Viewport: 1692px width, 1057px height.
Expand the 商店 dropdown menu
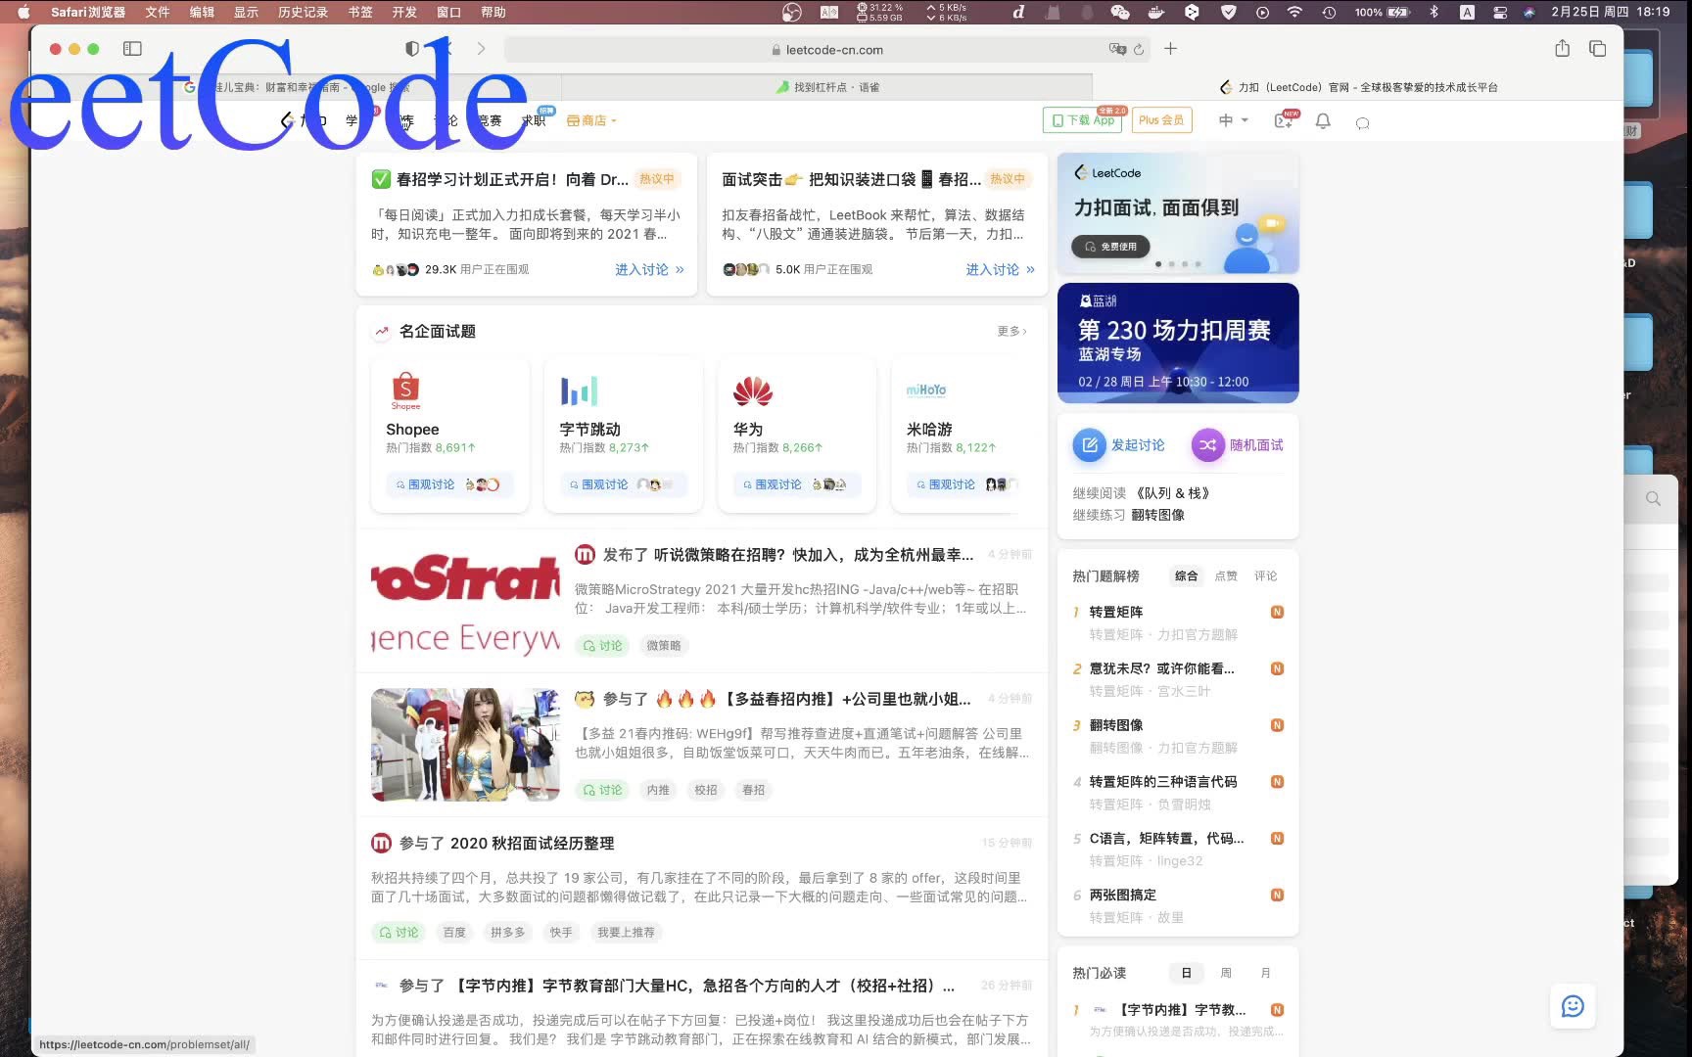point(591,120)
